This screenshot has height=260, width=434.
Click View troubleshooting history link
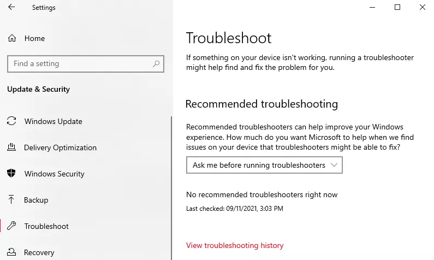click(x=235, y=246)
